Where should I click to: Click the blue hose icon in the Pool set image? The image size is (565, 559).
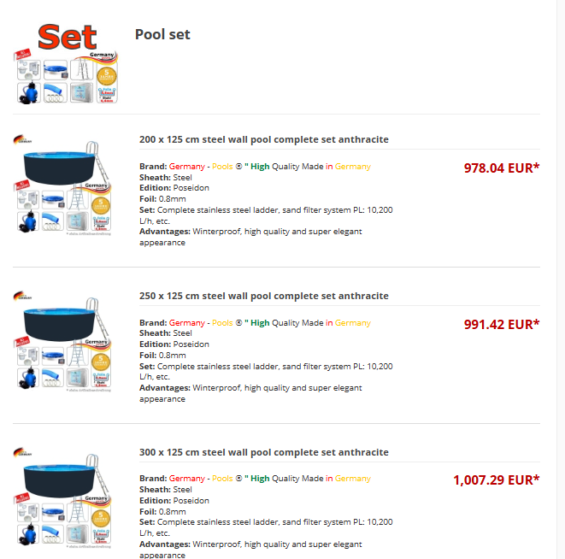54,91
